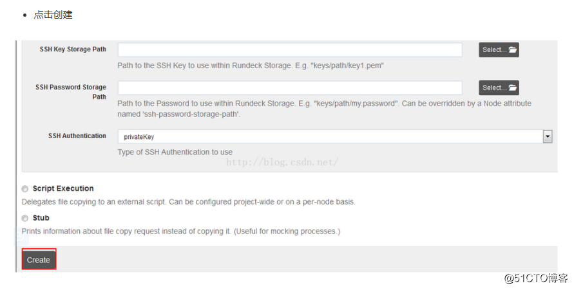Select the Script Execution radio button
Viewport: 574px width, 290px height.
[x=25, y=189]
